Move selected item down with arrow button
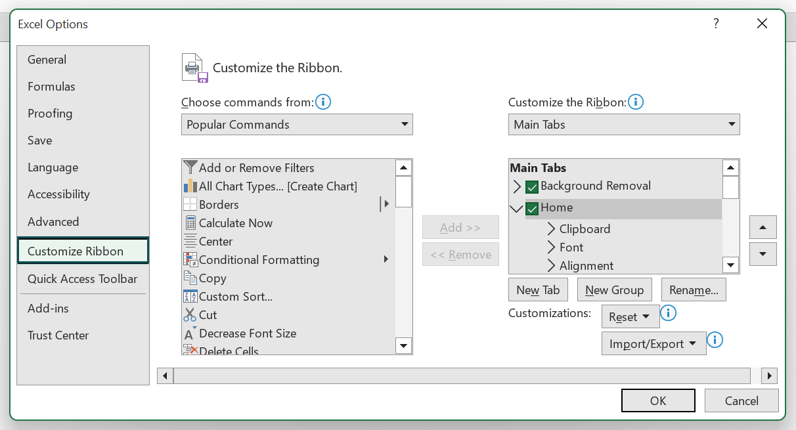 tap(763, 254)
